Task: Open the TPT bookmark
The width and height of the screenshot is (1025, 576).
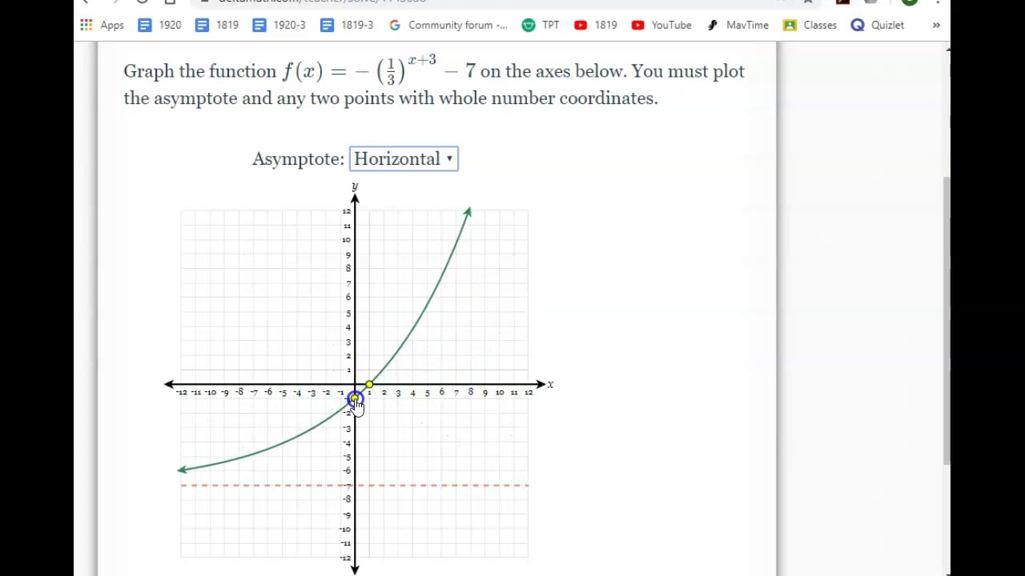Action: [x=541, y=25]
